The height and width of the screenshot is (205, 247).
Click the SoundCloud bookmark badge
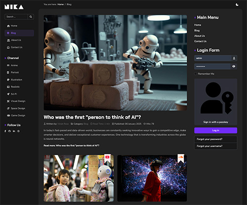pos(181,158)
